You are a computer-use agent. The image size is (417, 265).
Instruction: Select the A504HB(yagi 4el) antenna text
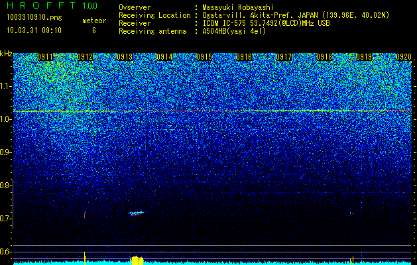point(234,31)
